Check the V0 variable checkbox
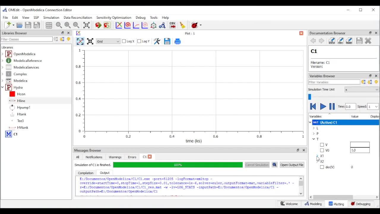380x214 pixels. coord(322,150)
